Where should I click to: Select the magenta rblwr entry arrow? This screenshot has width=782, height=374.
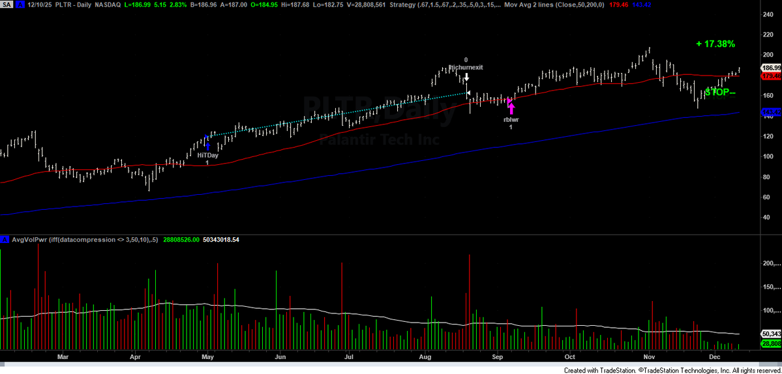pos(511,108)
